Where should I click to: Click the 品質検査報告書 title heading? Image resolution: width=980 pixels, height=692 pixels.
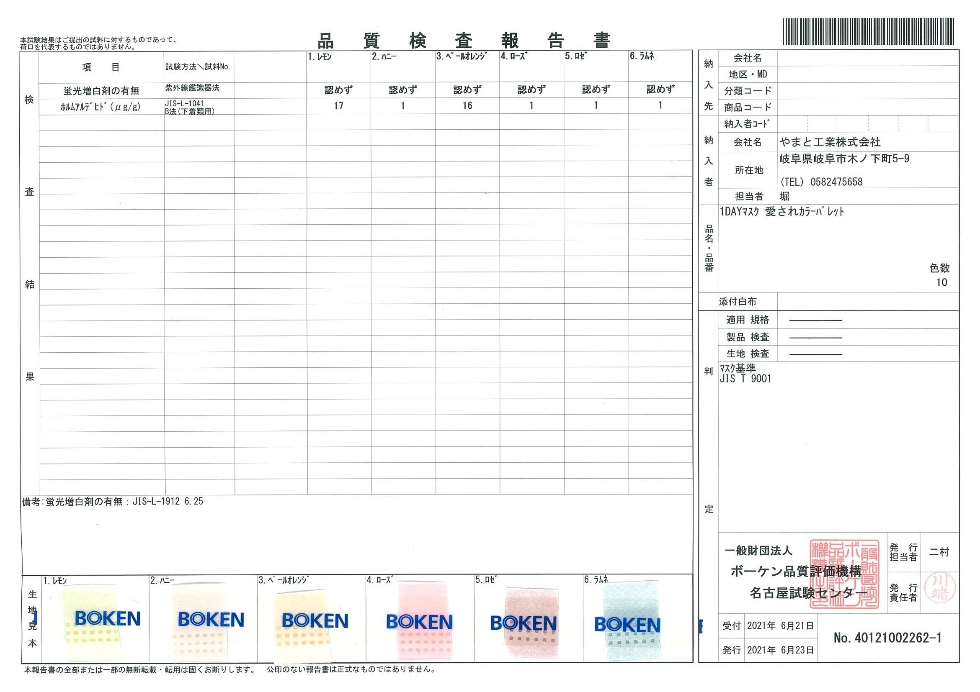click(464, 41)
